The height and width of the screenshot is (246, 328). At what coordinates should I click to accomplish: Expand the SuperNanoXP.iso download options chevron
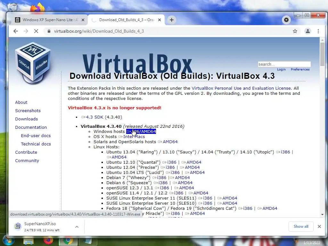coord(77,226)
